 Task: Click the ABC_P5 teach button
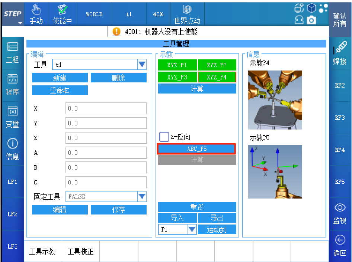point(197,149)
